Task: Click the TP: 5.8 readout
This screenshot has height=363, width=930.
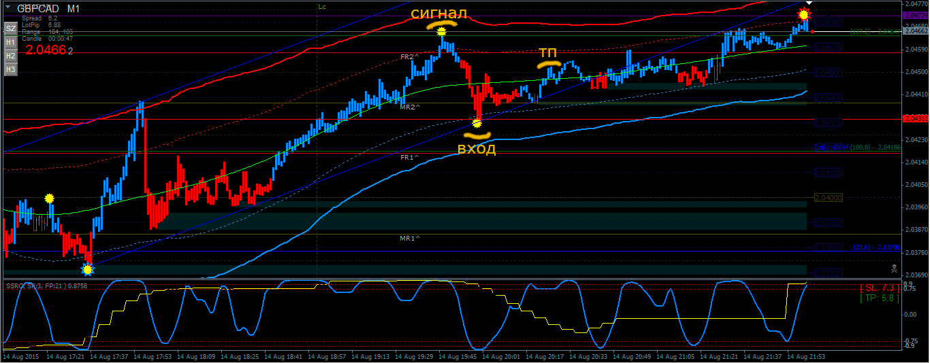Action: point(879,298)
